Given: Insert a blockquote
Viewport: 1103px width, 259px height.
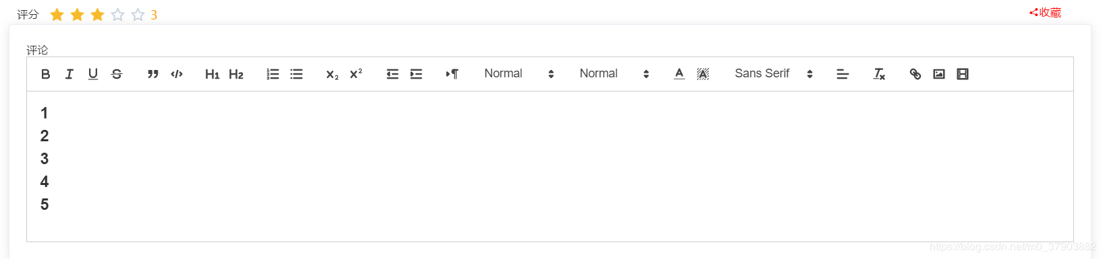Looking at the screenshot, I should 153,74.
